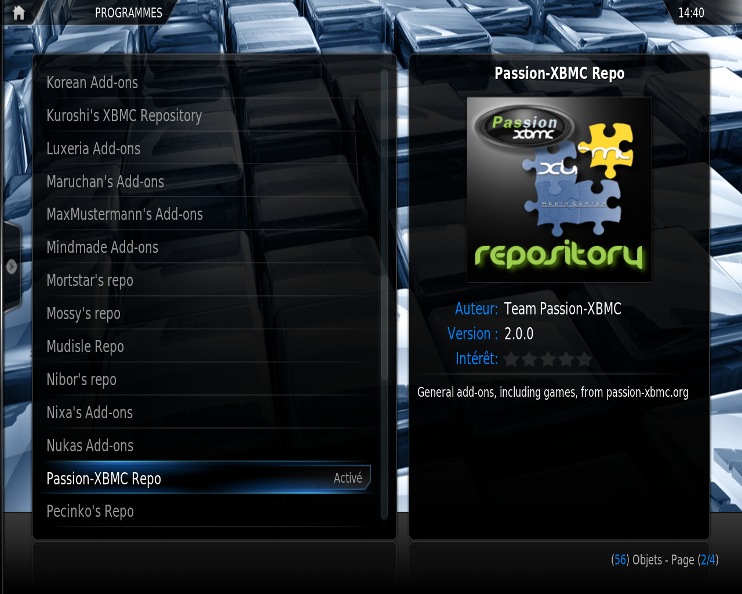Open the side menu arrow tab
Screen dimensions: 742x594
click(11, 267)
